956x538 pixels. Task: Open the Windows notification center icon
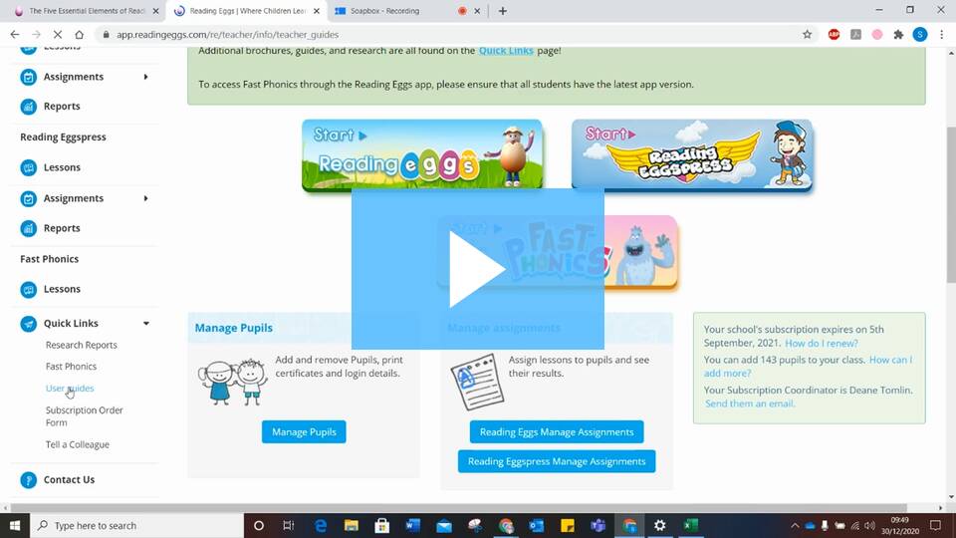tap(936, 525)
